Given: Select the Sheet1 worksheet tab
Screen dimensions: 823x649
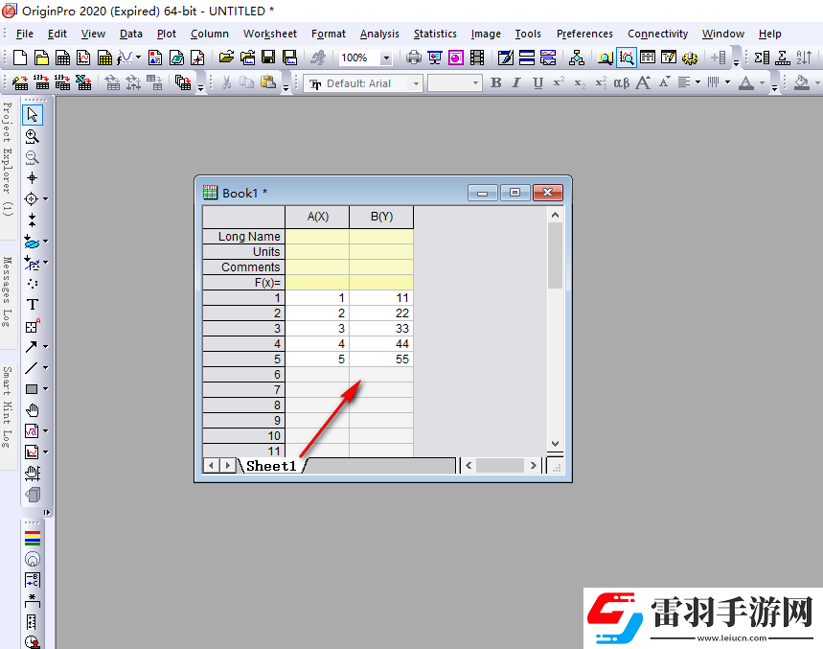Looking at the screenshot, I should coord(271,466).
